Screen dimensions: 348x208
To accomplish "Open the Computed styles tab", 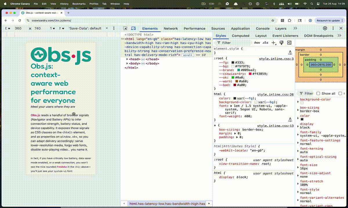I will pyautogui.click(x=240, y=36).
